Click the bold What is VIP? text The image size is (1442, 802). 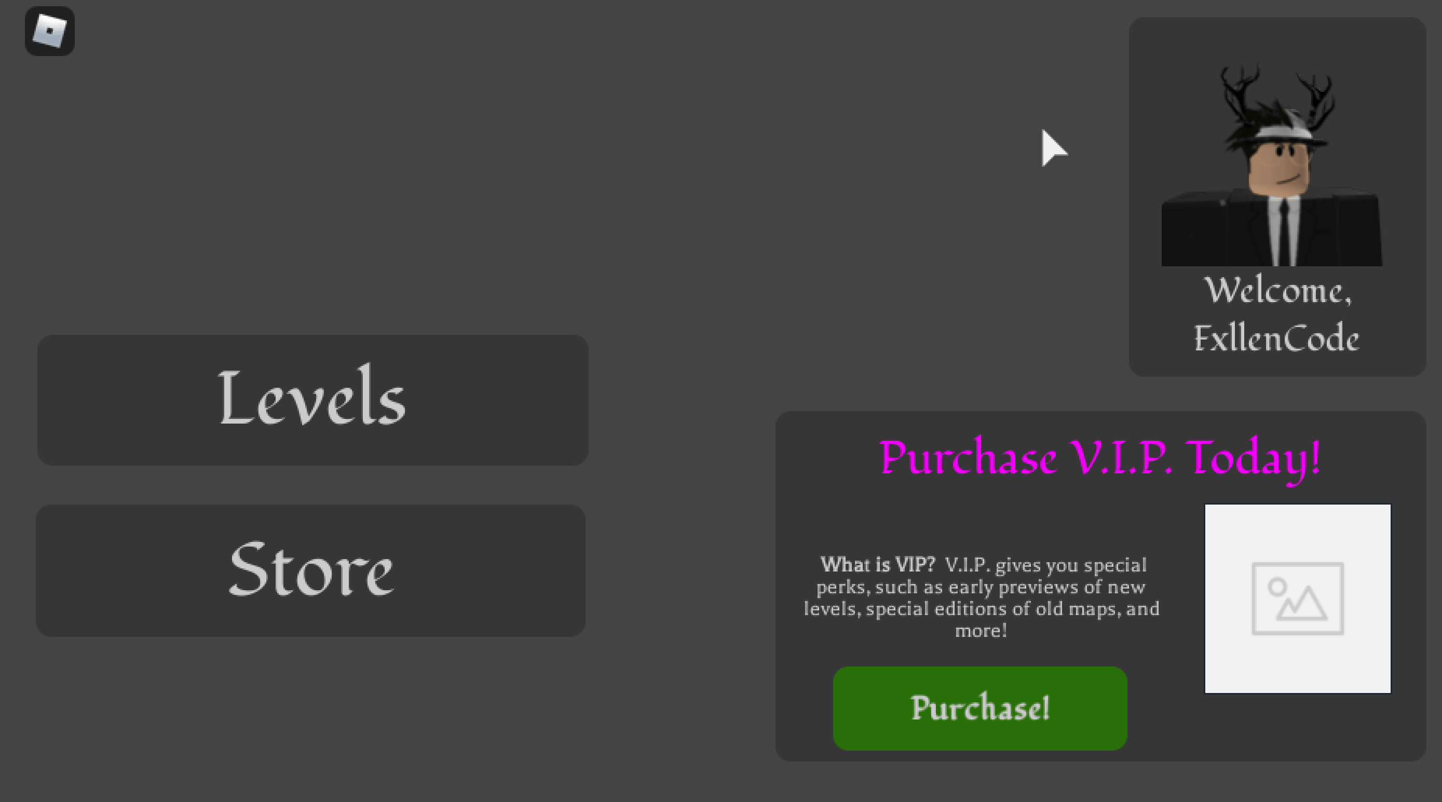click(877, 564)
